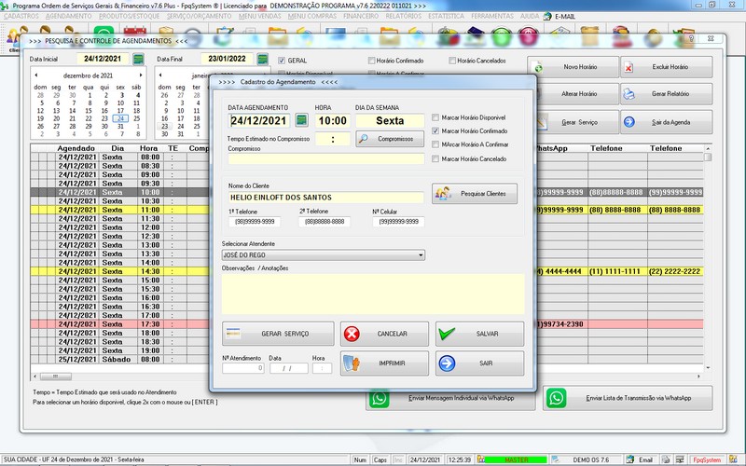Open FINANCEIRO menu
The image size is (746, 466).
pyautogui.click(x=361, y=16)
